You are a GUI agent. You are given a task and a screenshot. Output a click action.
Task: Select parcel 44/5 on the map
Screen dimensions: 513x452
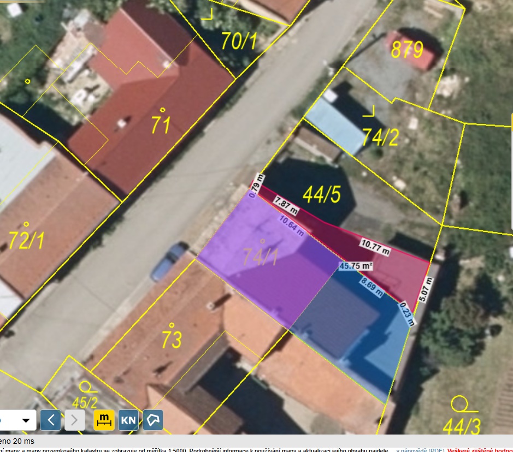(x=322, y=194)
